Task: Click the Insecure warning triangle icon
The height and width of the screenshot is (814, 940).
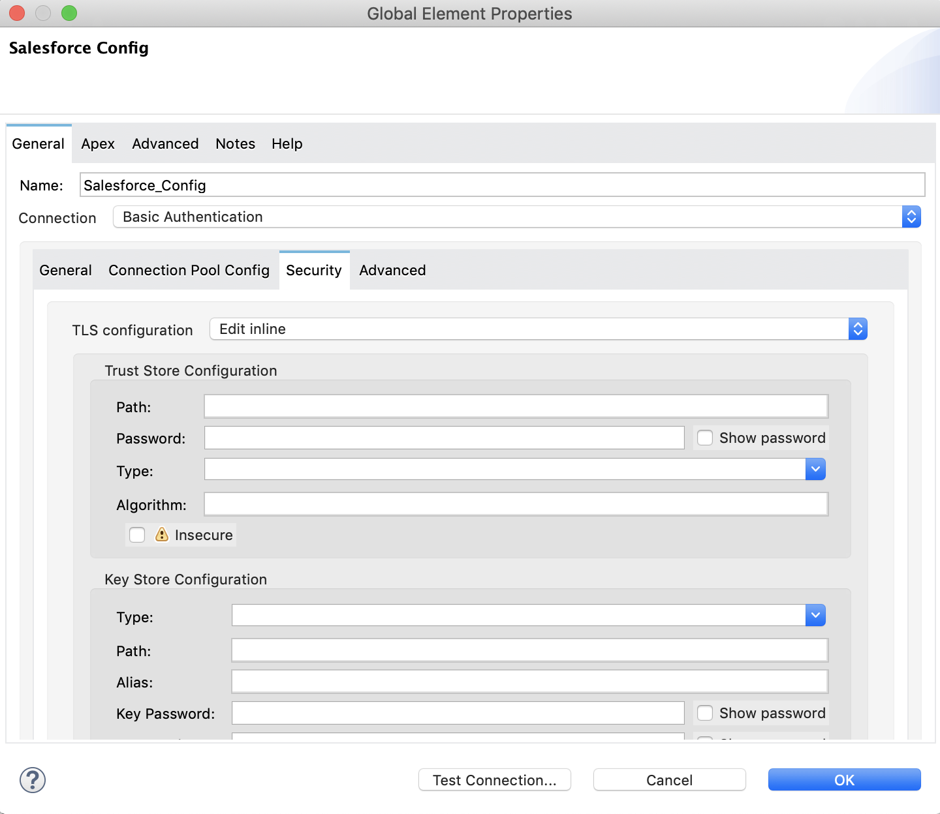Action: coord(162,535)
